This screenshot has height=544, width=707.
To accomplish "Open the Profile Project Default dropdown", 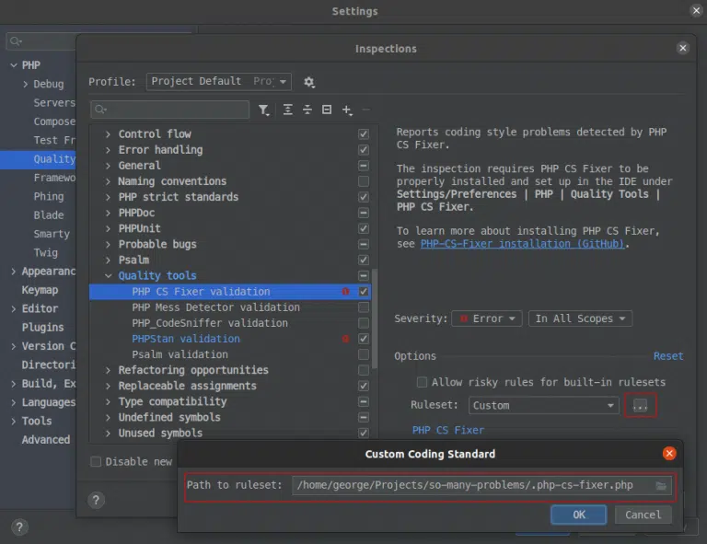I will (x=219, y=82).
